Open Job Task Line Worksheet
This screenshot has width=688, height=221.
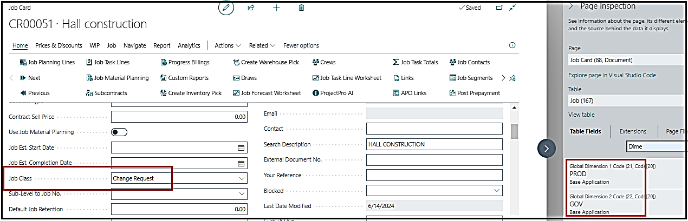pos(347,78)
